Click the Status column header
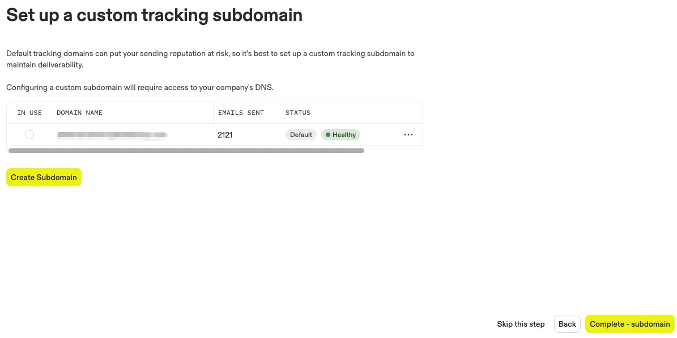The width and height of the screenshot is (677, 338). [x=298, y=113]
